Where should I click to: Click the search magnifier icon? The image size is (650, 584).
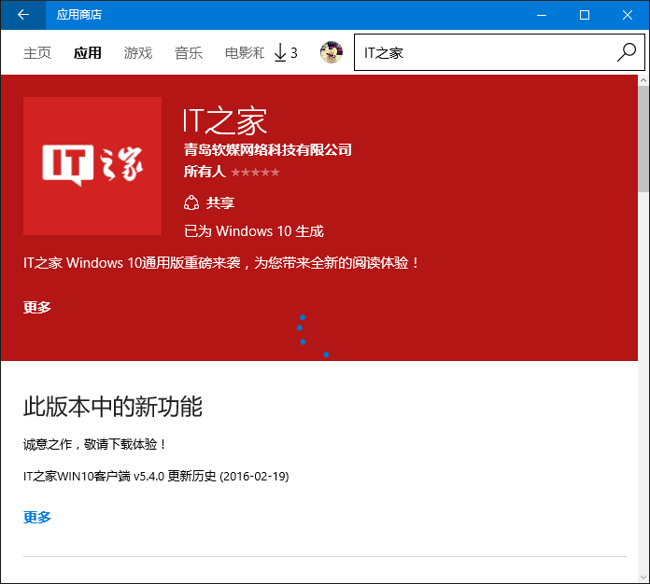(627, 52)
